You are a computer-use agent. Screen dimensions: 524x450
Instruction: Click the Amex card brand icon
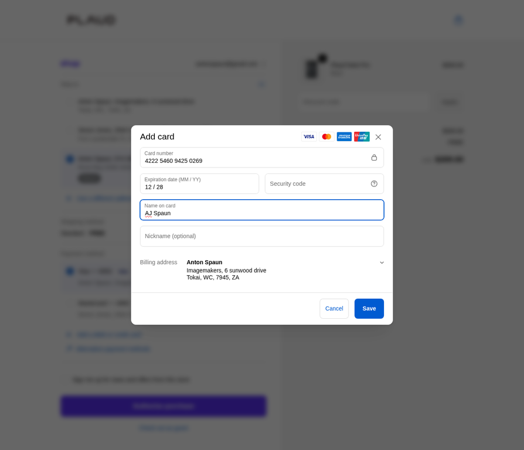coord(344,136)
